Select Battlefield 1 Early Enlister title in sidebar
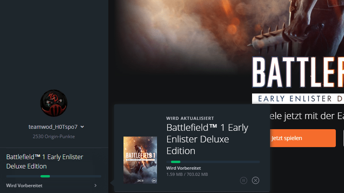 pos(45,161)
